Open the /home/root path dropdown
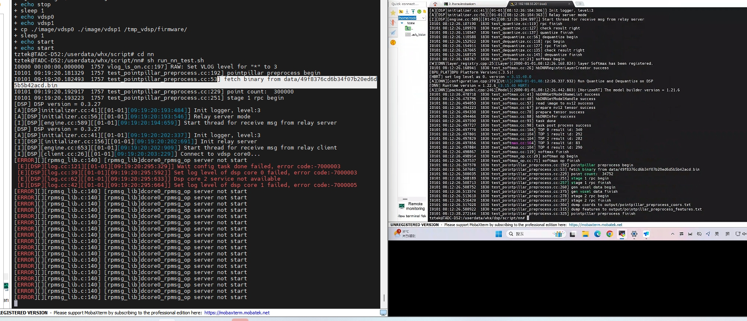The image size is (747, 321). point(423,18)
